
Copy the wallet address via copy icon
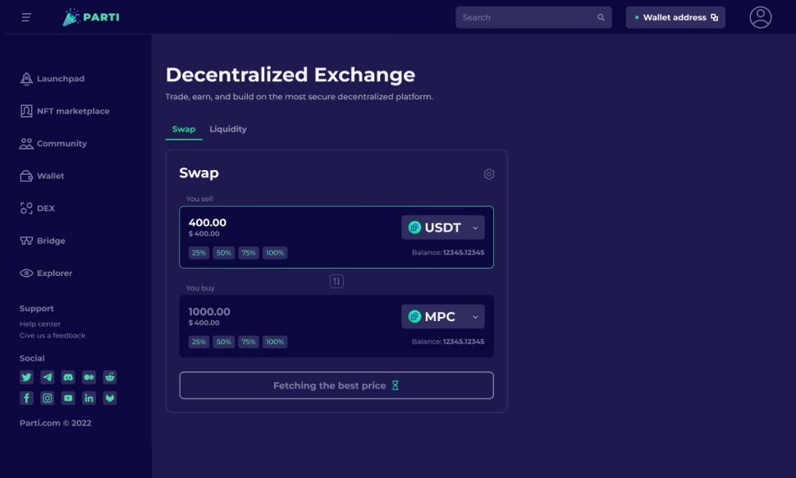[x=714, y=17]
